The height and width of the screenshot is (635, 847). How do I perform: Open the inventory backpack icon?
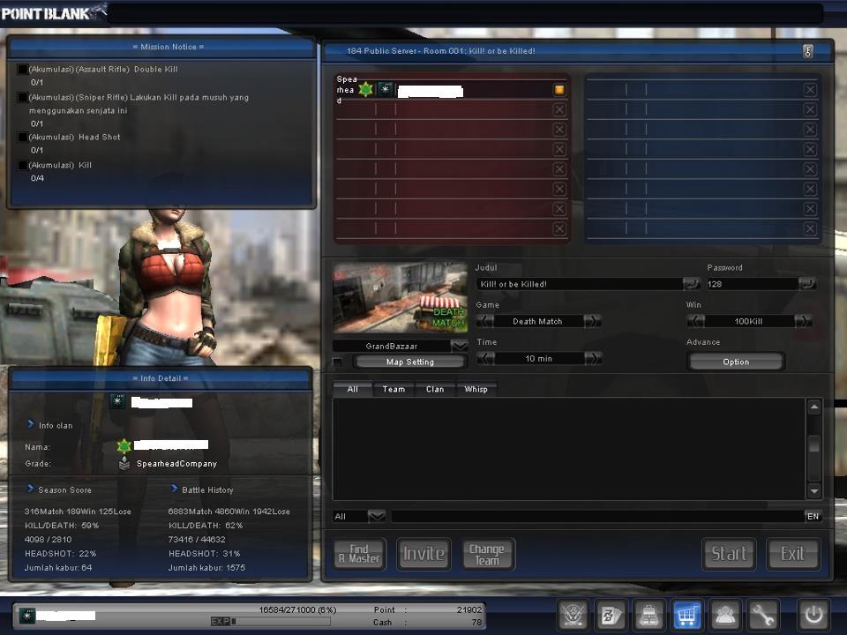(648, 615)
